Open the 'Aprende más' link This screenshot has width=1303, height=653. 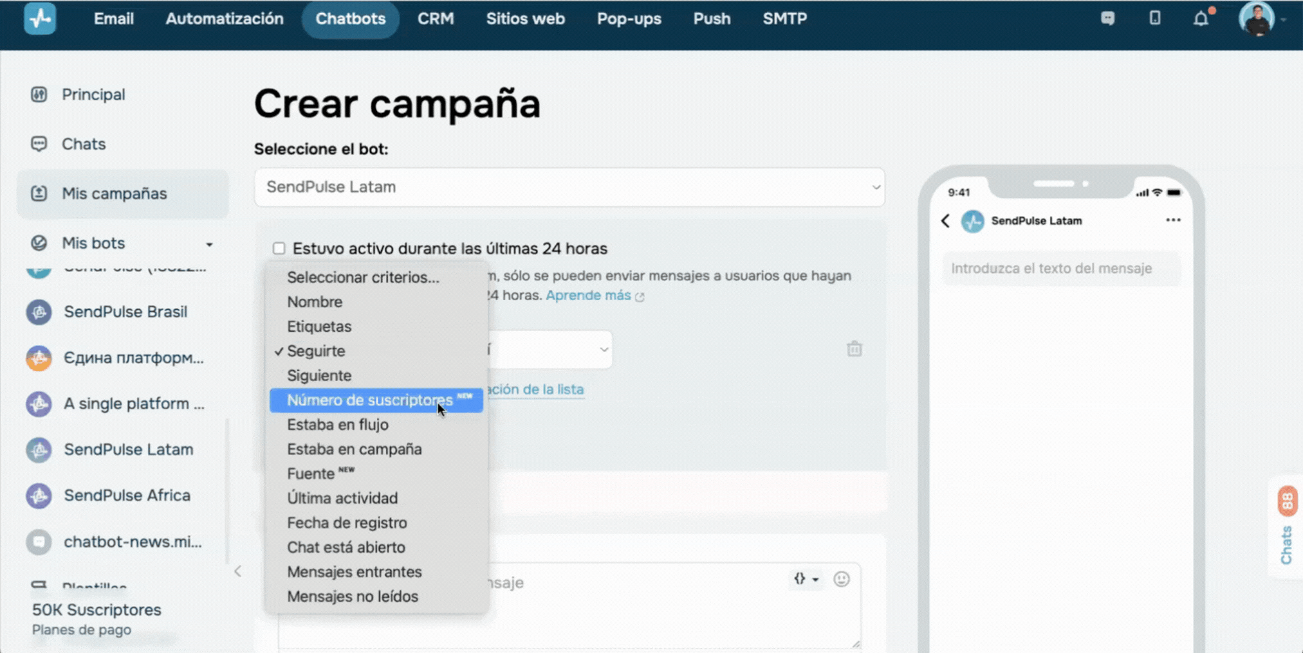point(588,296)
